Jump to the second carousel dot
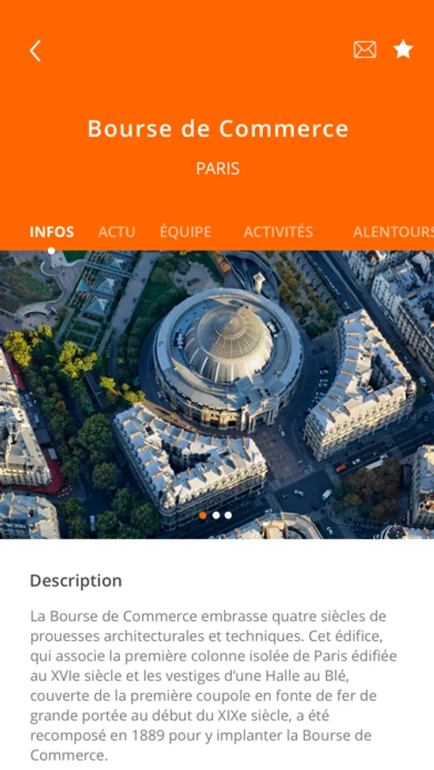434x770 pixels. 216,515
